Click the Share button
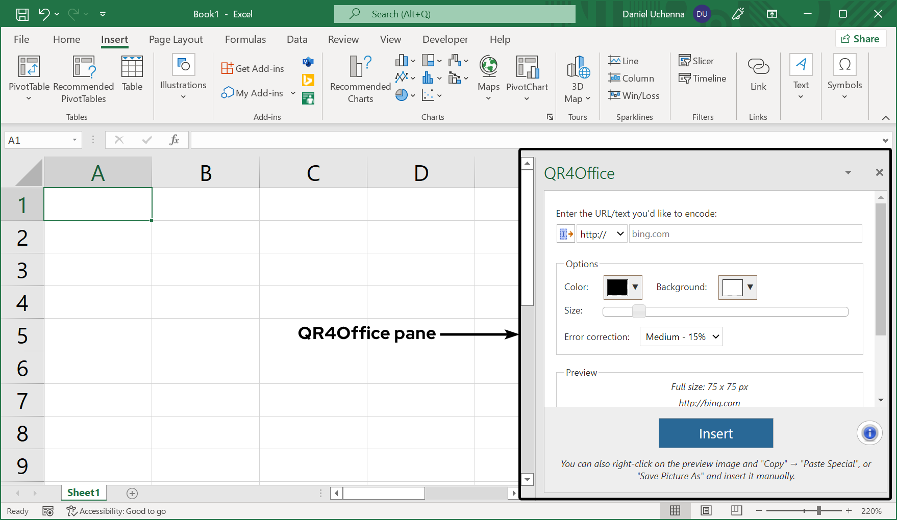The height and width of the screenshot is (520, 897). click(x=860, y=39)
